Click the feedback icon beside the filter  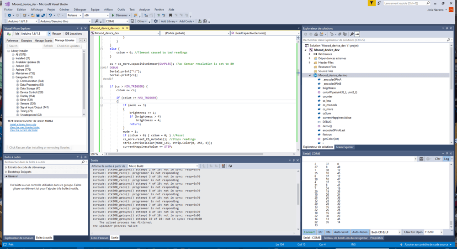click(379, 3)
